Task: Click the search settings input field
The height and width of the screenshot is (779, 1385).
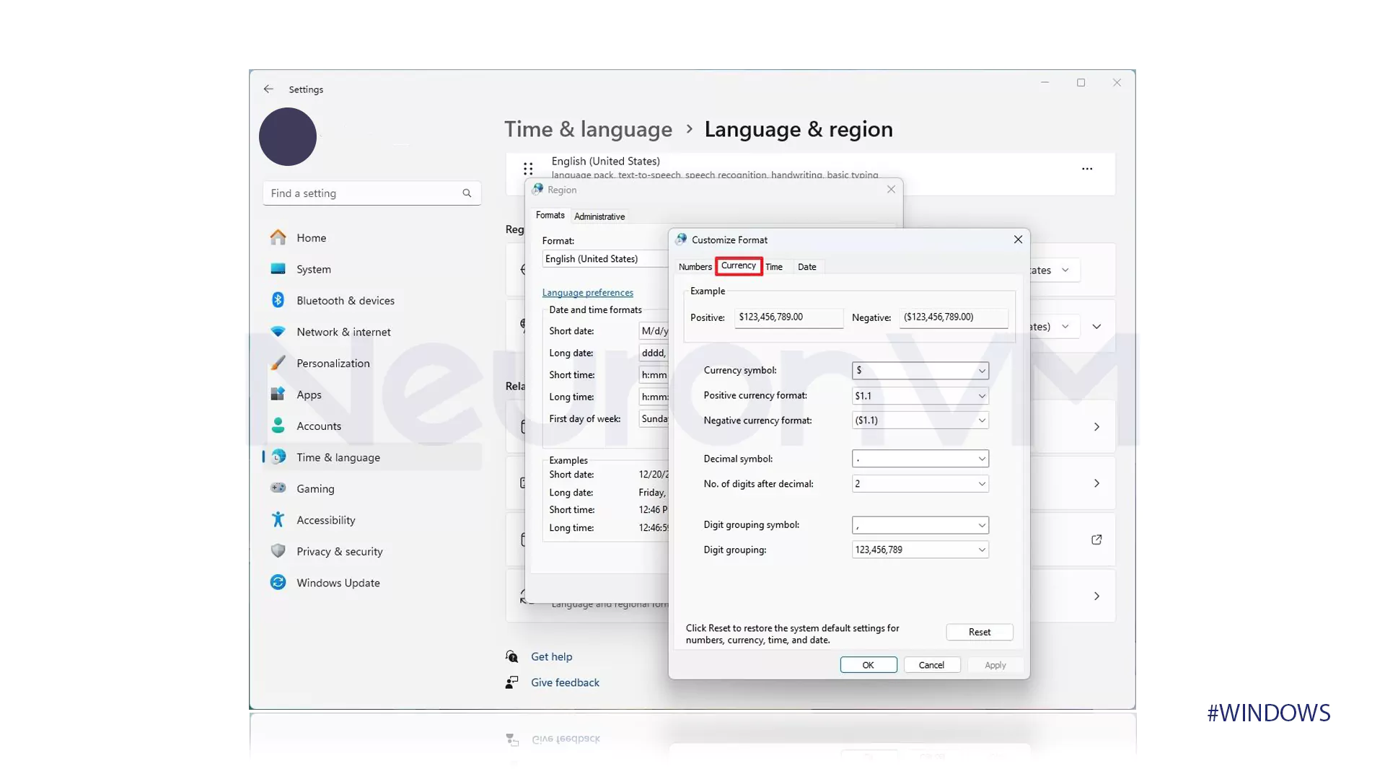Action: tap(371, 193)
